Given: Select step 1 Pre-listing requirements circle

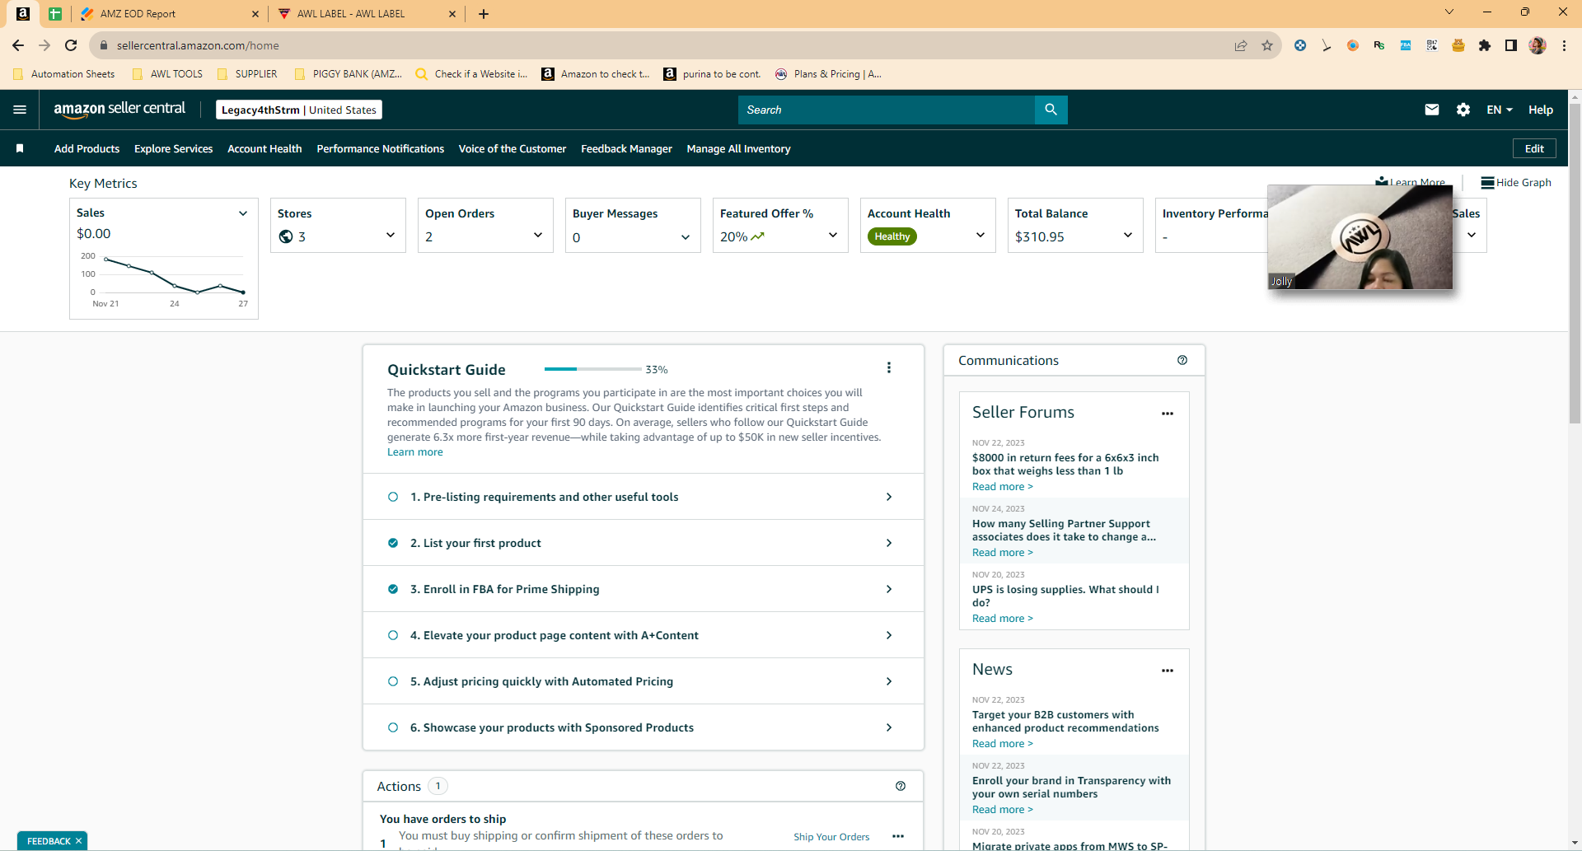Looking at the screenshot, I should (393, 497).
